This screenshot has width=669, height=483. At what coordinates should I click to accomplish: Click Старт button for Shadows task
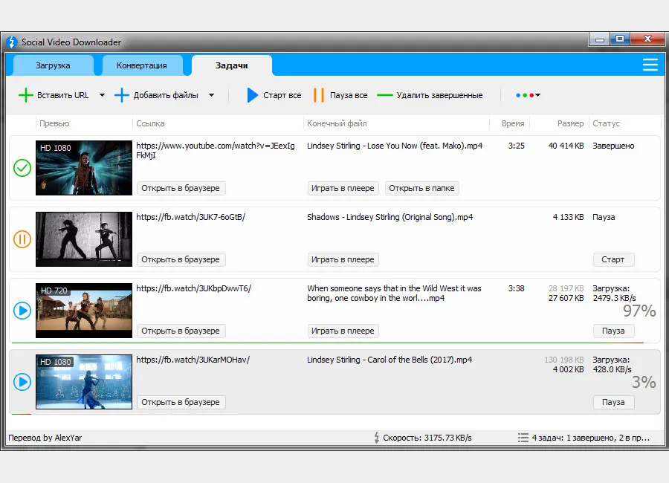pyautogui.click(x=613, y=259)
